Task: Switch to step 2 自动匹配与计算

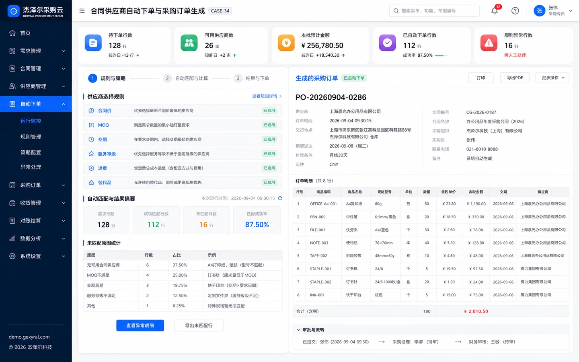Action: (x=186, y=78)
